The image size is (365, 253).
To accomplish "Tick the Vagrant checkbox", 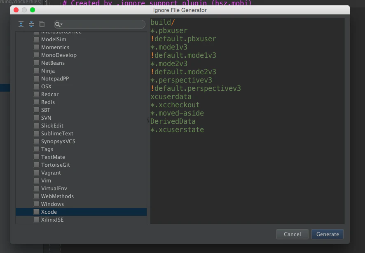I will [x=36, y=173].
